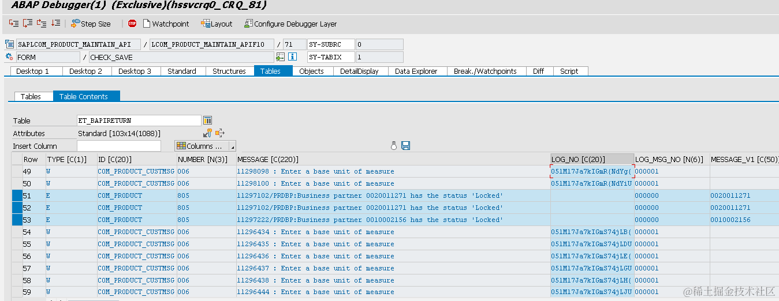Click the Execute (step over) icon
The height and width of the screenshot is (301, 779).
[x=27, y=24]
